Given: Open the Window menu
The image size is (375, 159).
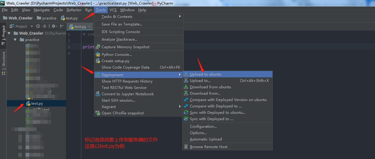Looking at the screenshot, I should [127, 10].
